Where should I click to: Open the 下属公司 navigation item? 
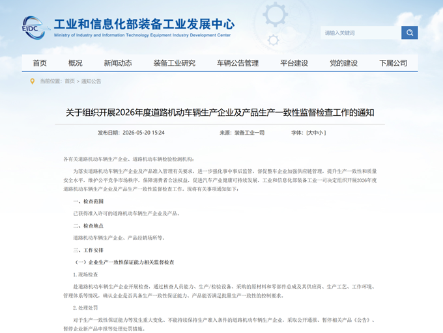point(393,63)
